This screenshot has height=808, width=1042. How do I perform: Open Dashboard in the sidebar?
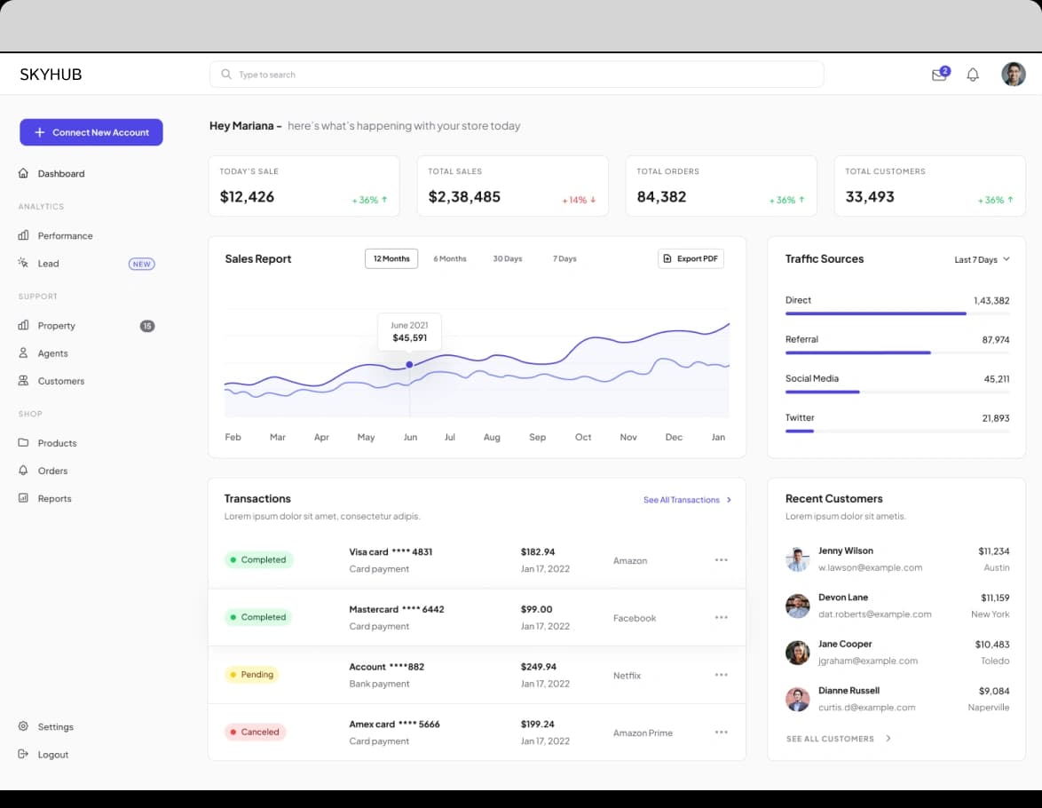(60, 174)
